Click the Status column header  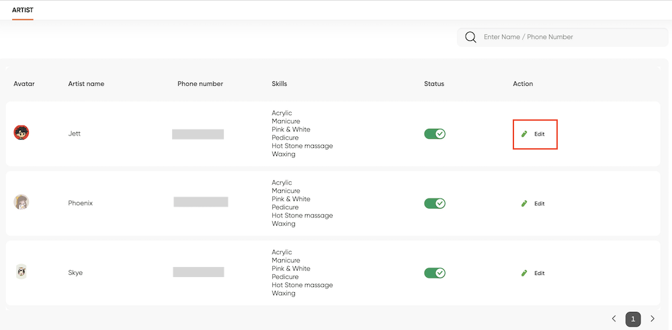coord(434,84)
